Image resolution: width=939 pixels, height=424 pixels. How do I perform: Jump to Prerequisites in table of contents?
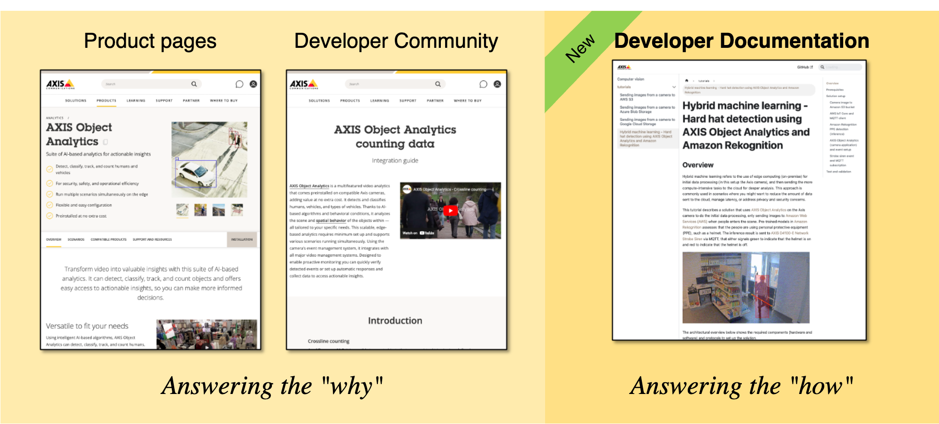click(x=835, y=90)
